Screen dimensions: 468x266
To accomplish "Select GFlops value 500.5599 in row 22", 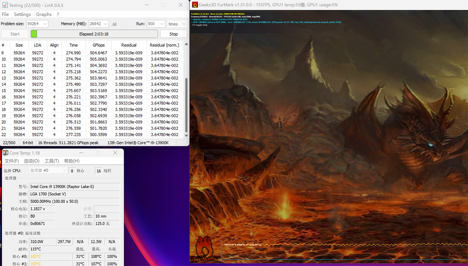I will (x=98, y=134).
